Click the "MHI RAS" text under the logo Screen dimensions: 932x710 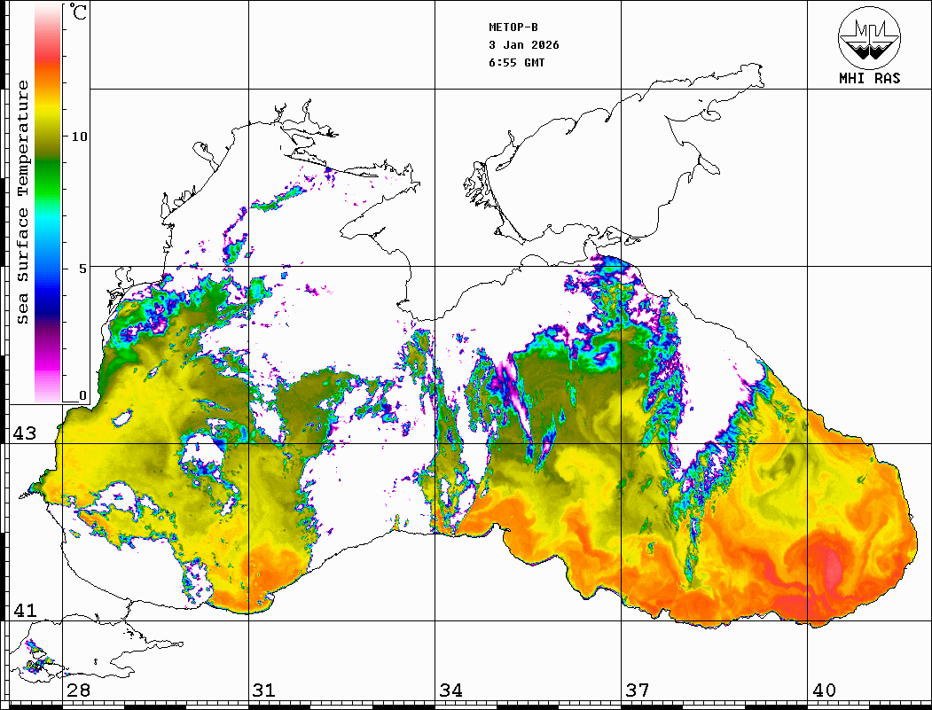click(x=869, y=78)
